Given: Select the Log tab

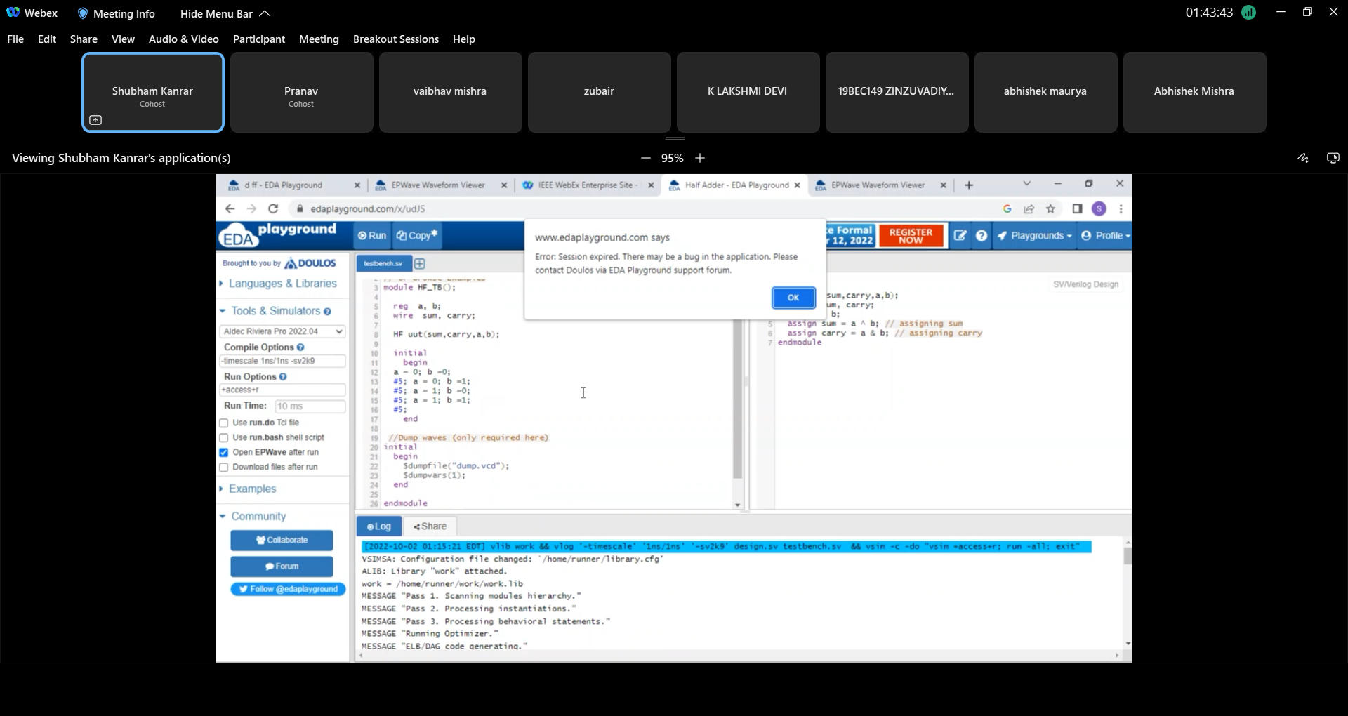Looking at the screenshot, I should pos(379,526).
